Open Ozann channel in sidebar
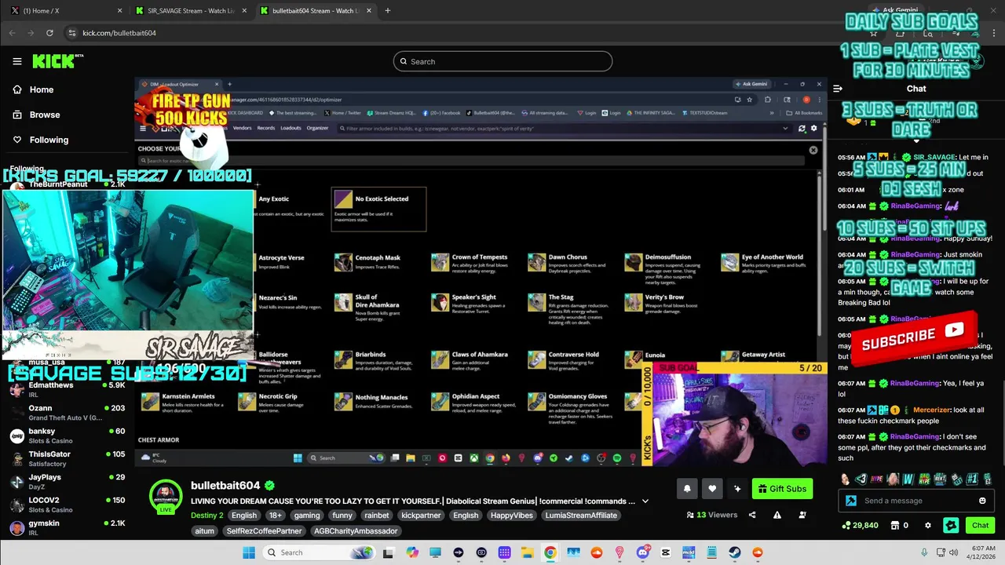Image resolution: width=1005 pixels, height=565 pixels. pos(66,413)
